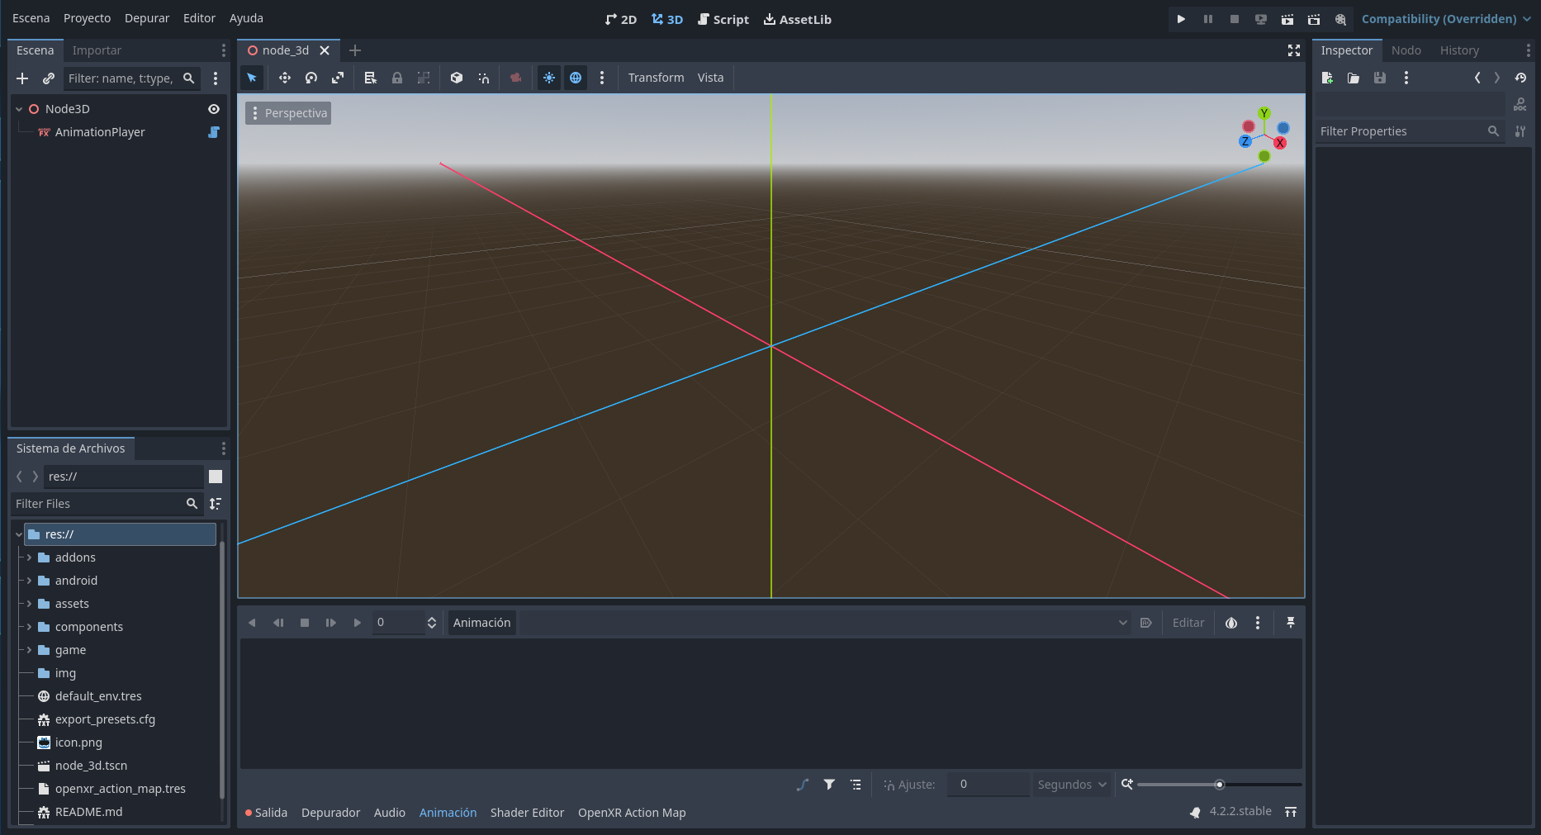Select the Scale mode tool
The height and width of the screenshot is (835, 1541).
coord(338,78)
